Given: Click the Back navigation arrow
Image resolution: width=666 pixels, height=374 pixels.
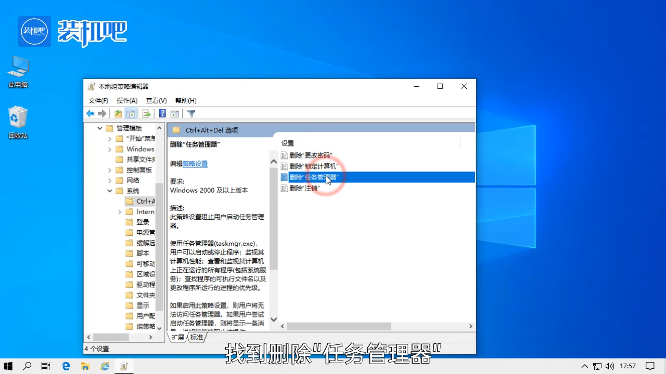Looking at the screenshot, I should tap(90, 114).
